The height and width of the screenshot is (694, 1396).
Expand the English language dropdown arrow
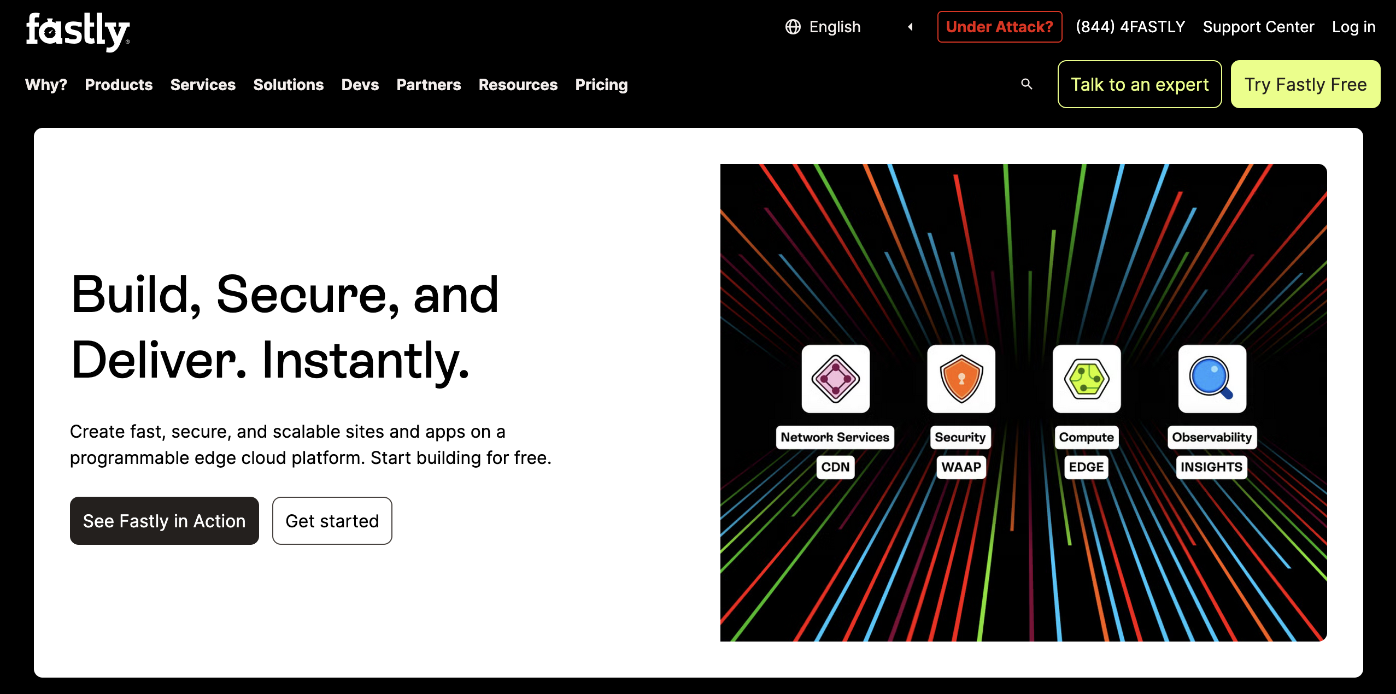click(910, 27)
